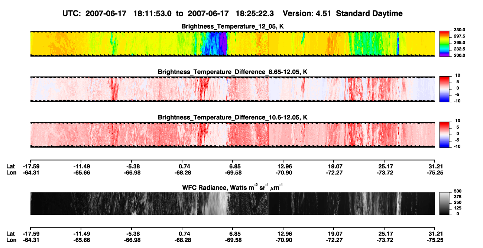The image size is (483, 248).
Task: Click the Brightness_Temperature_12_05 color scale bar
Action: point(445,42)
